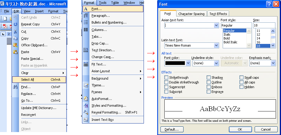Click the Default... button

coord(172,129)
